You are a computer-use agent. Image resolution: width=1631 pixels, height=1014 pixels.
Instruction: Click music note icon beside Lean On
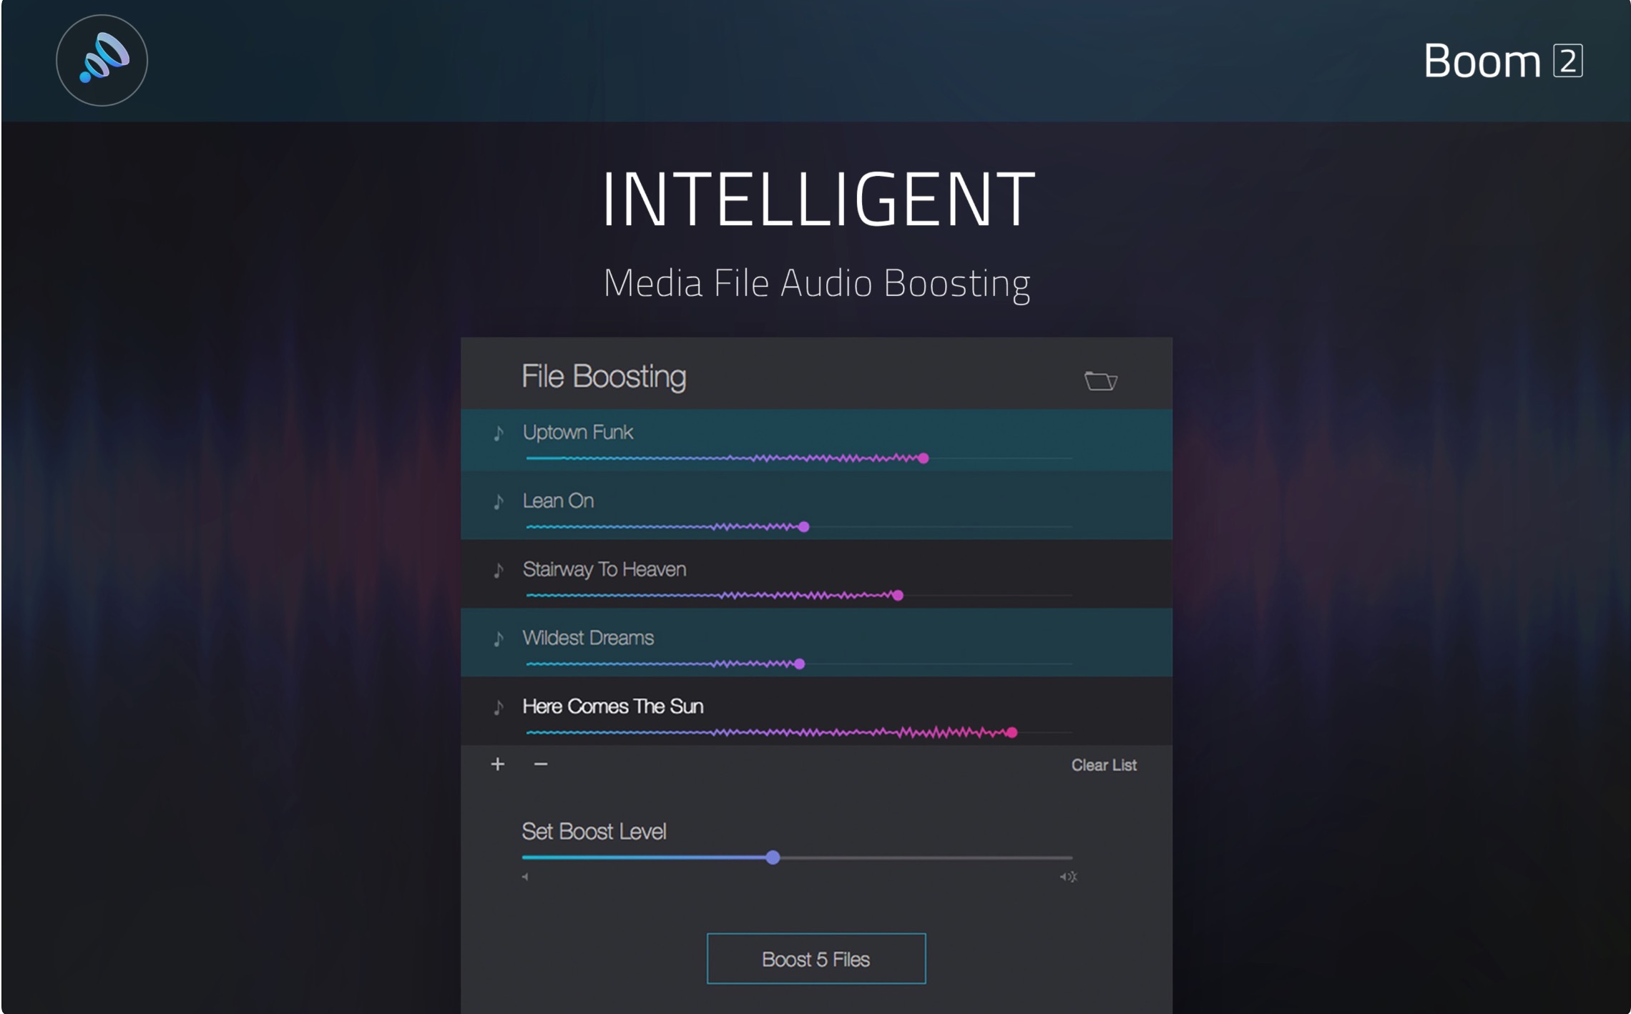click(499, 501)
